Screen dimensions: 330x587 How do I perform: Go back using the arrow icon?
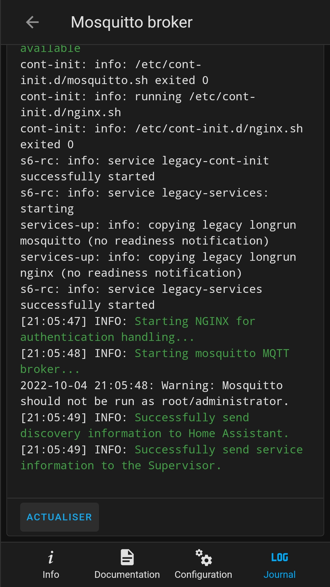pyautogui.click(x=32, y=22)
